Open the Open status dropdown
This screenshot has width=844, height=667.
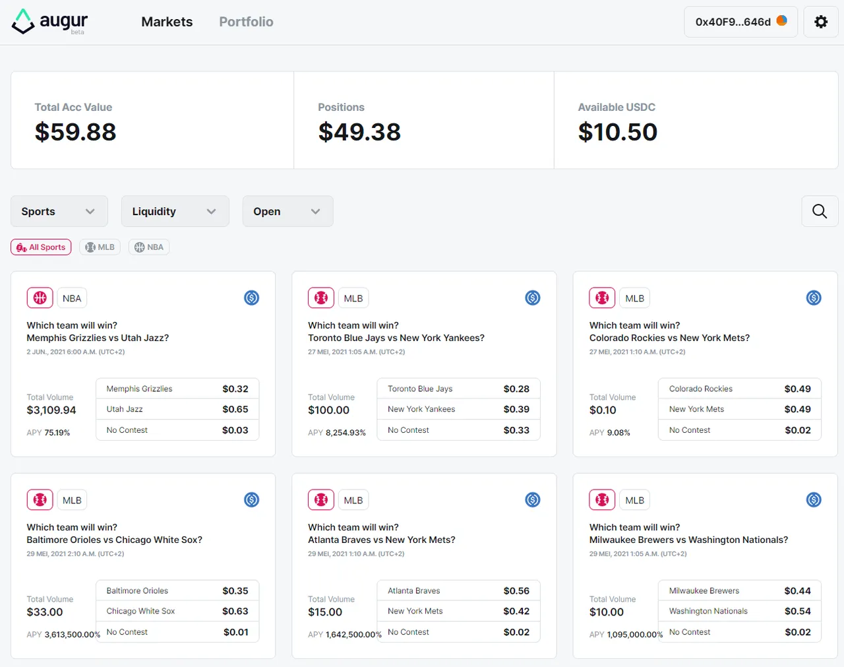click(287, 211)
